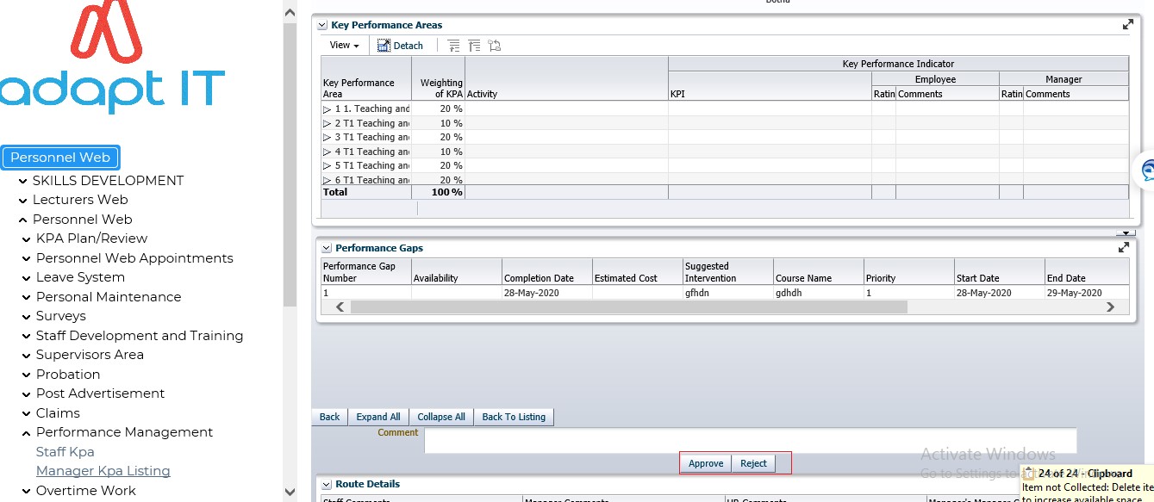1154x502 pixels.
Task: Click the Adapt IT logo
Action: [x=114, y=60]
